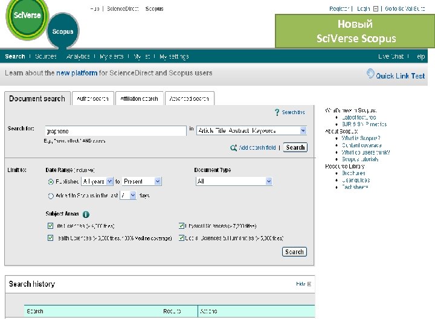Screen dimensions: 435x326
Task: Switch to Document search tab
Action: [x=37, y=98]
